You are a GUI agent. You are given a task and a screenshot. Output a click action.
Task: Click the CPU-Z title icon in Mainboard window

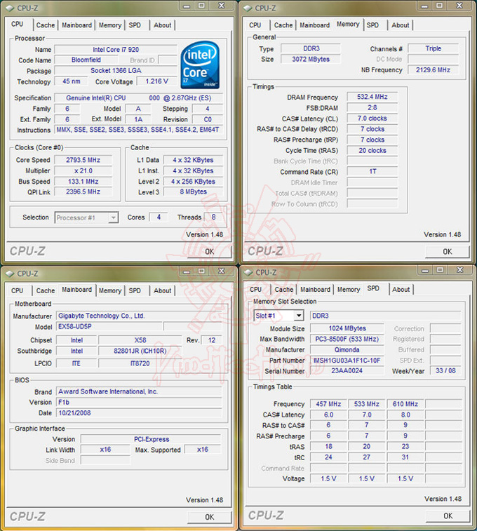10,274
